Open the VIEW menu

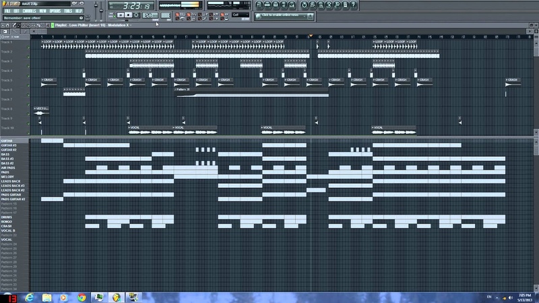(42, 11)
